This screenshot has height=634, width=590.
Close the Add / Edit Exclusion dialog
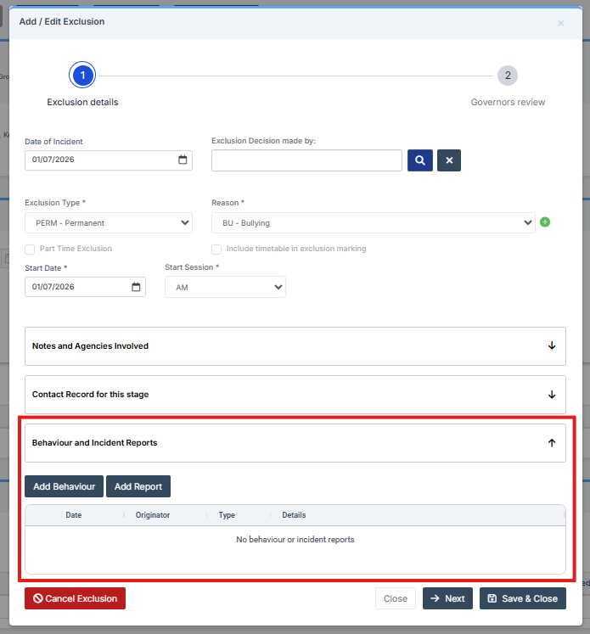[560, 24]
